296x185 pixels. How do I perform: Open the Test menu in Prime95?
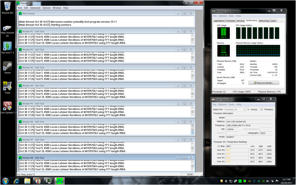(20, 8)
